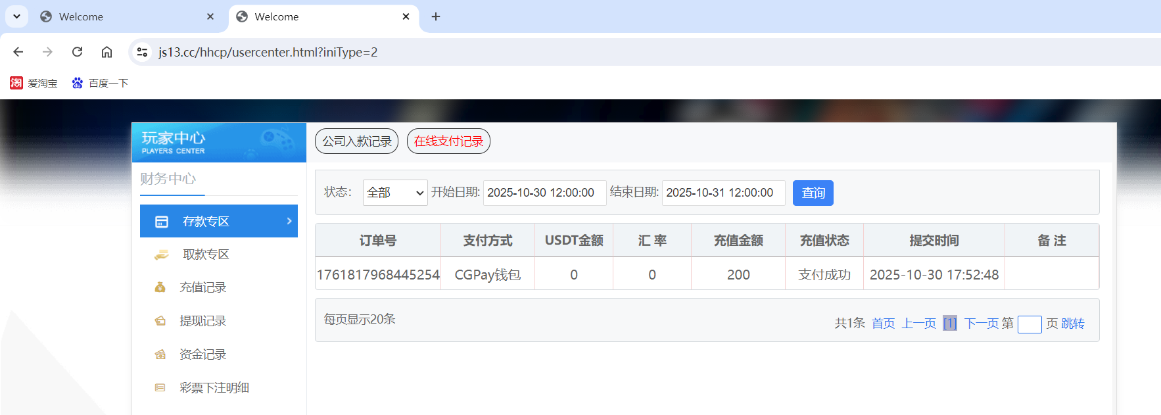The width and height of the screenshot is (1161, 415).
Task: Click the 提现记录 icon
Action: [x=160, y=321]
